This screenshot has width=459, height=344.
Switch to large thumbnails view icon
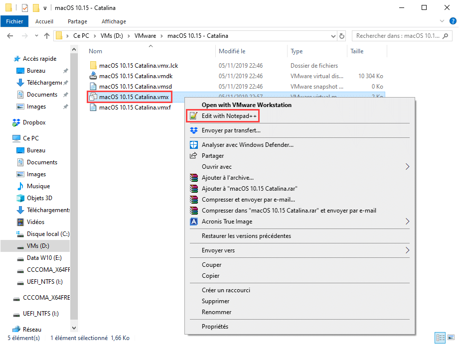coord(451,338)
